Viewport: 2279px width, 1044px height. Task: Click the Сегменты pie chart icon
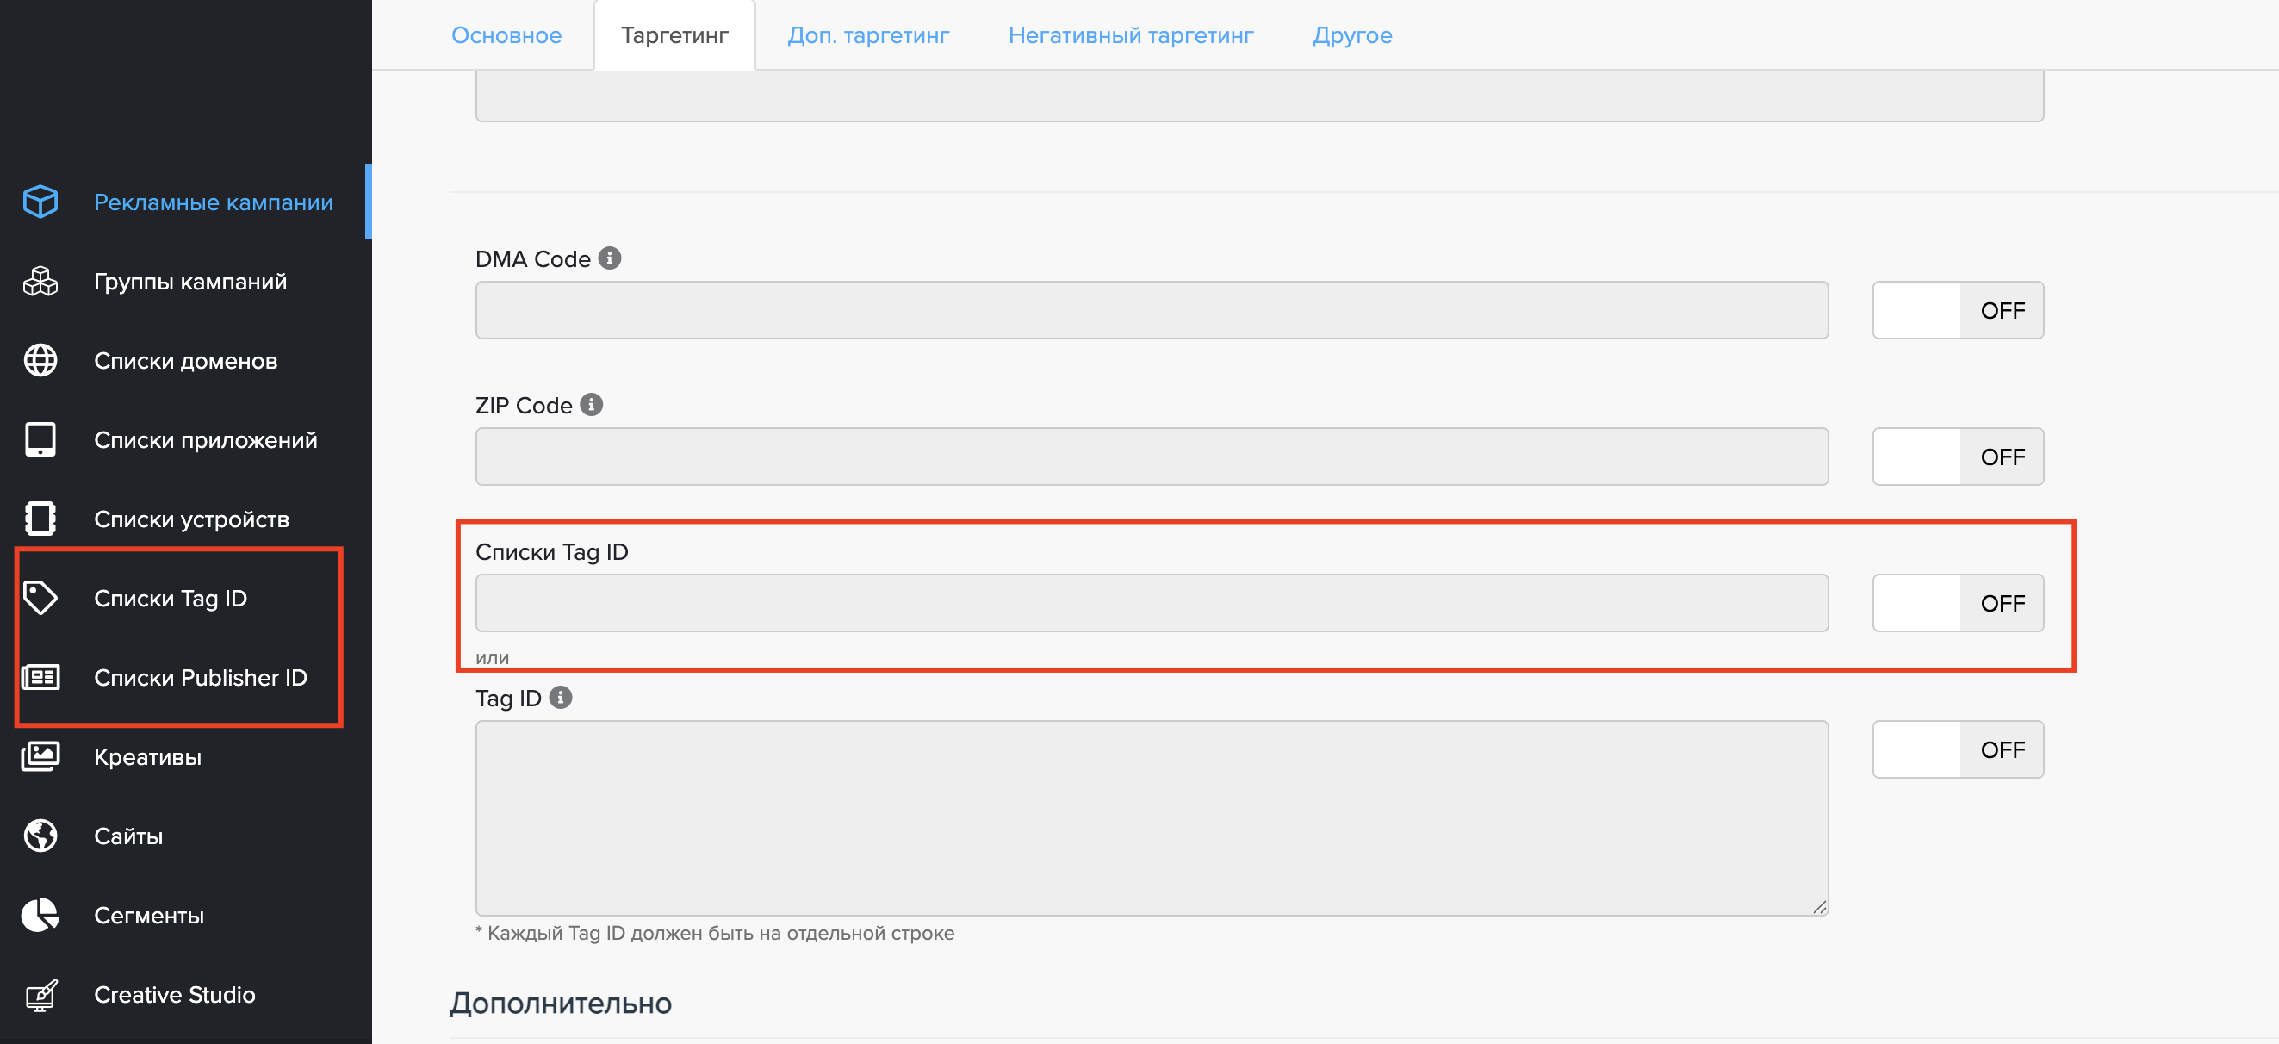pyautogui.click(x=40, y=915)
